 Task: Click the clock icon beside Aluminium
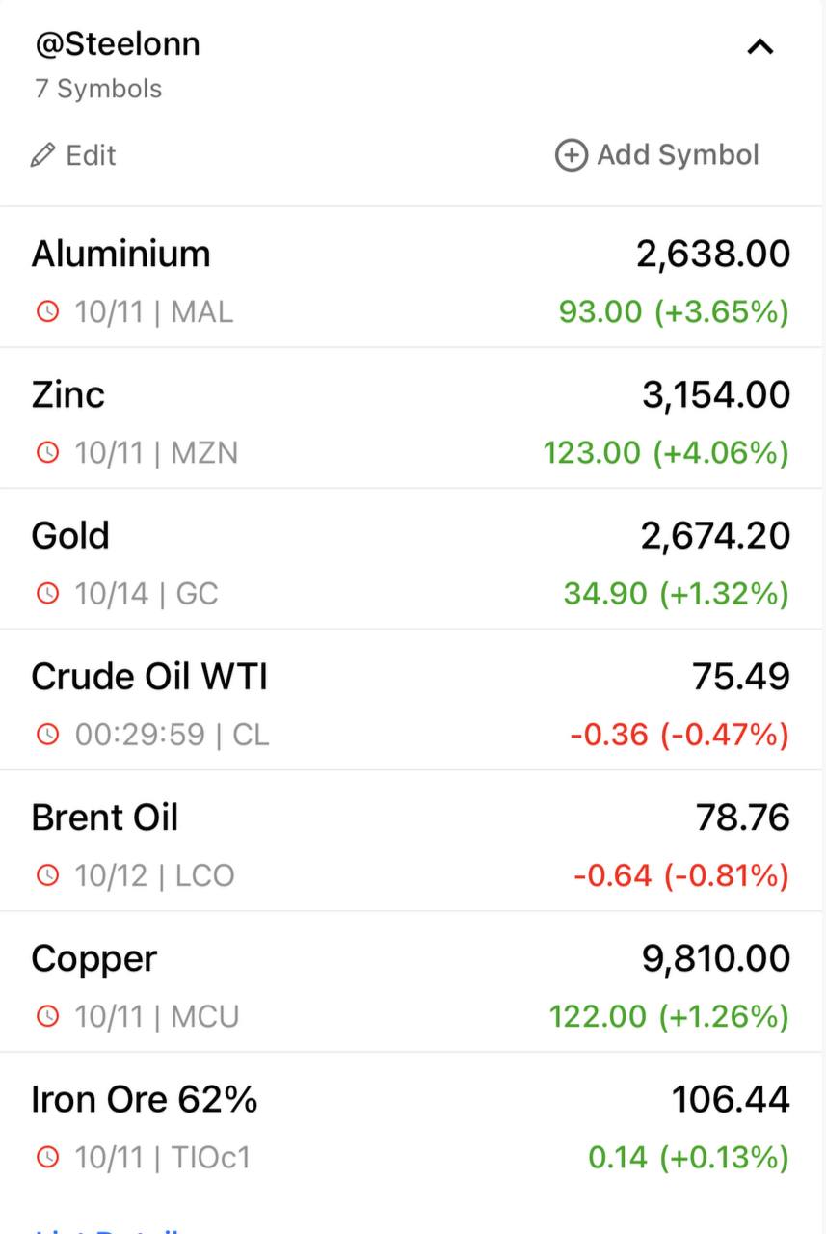tap(47, 311)
